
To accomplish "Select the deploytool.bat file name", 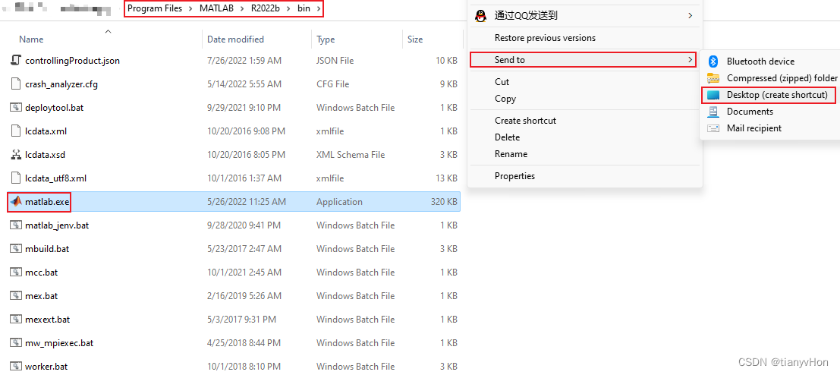I will coord(54,108).
